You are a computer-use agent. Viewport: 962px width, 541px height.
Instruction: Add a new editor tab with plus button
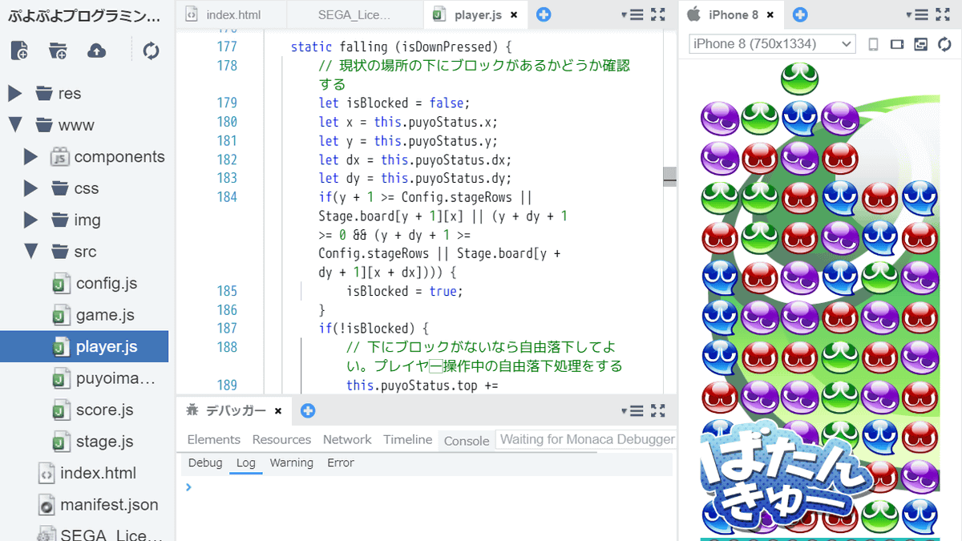point(544,14)
